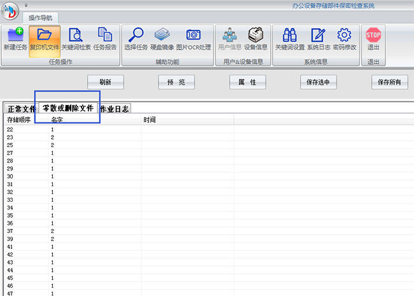Open the 复印机文件 copier files tool
414x296 pixels.
pos(45,39)
